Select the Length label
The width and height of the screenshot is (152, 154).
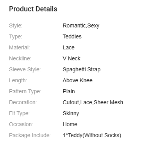(x=18, y=80)
